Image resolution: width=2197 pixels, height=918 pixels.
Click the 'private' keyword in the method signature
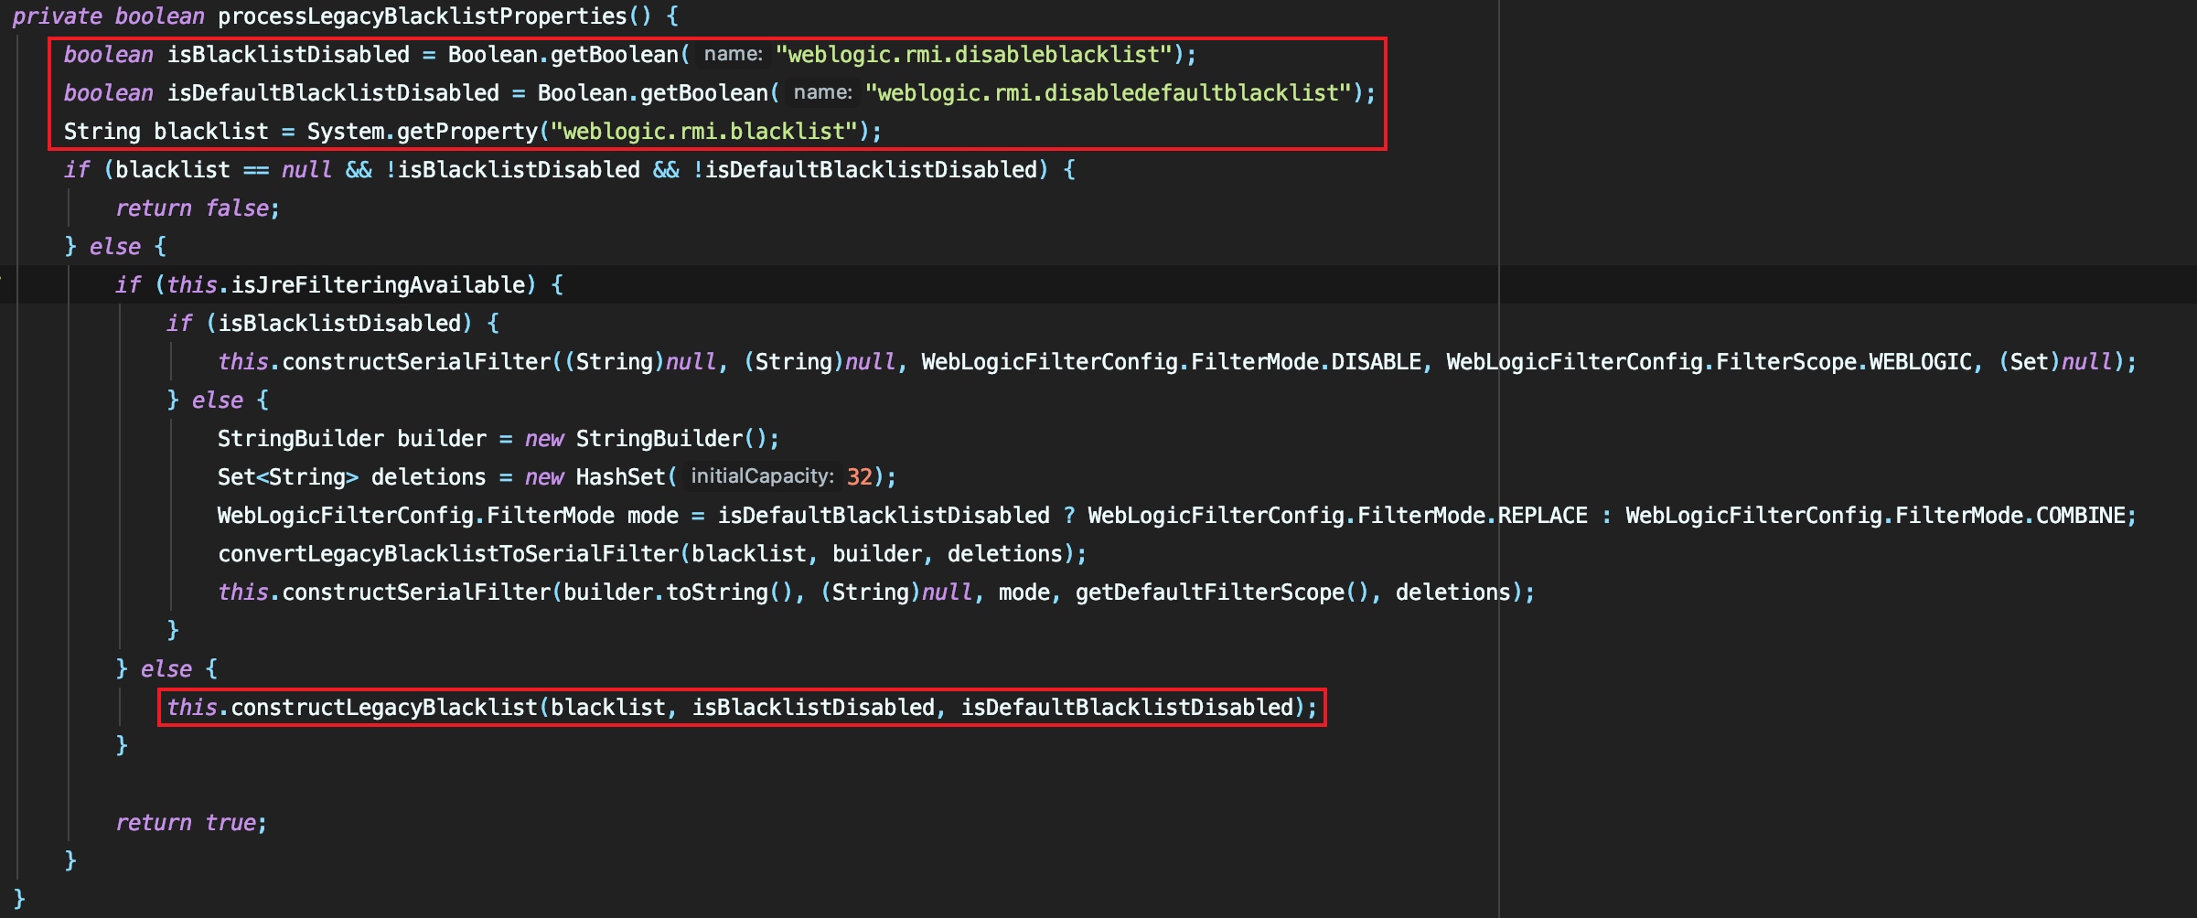coord(57,16)
